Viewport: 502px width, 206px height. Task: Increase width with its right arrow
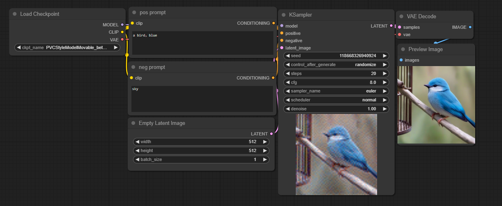point(265,142)
